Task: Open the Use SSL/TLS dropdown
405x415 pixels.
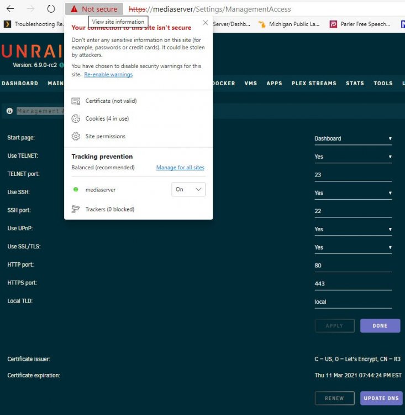Action: click(353, 247)
